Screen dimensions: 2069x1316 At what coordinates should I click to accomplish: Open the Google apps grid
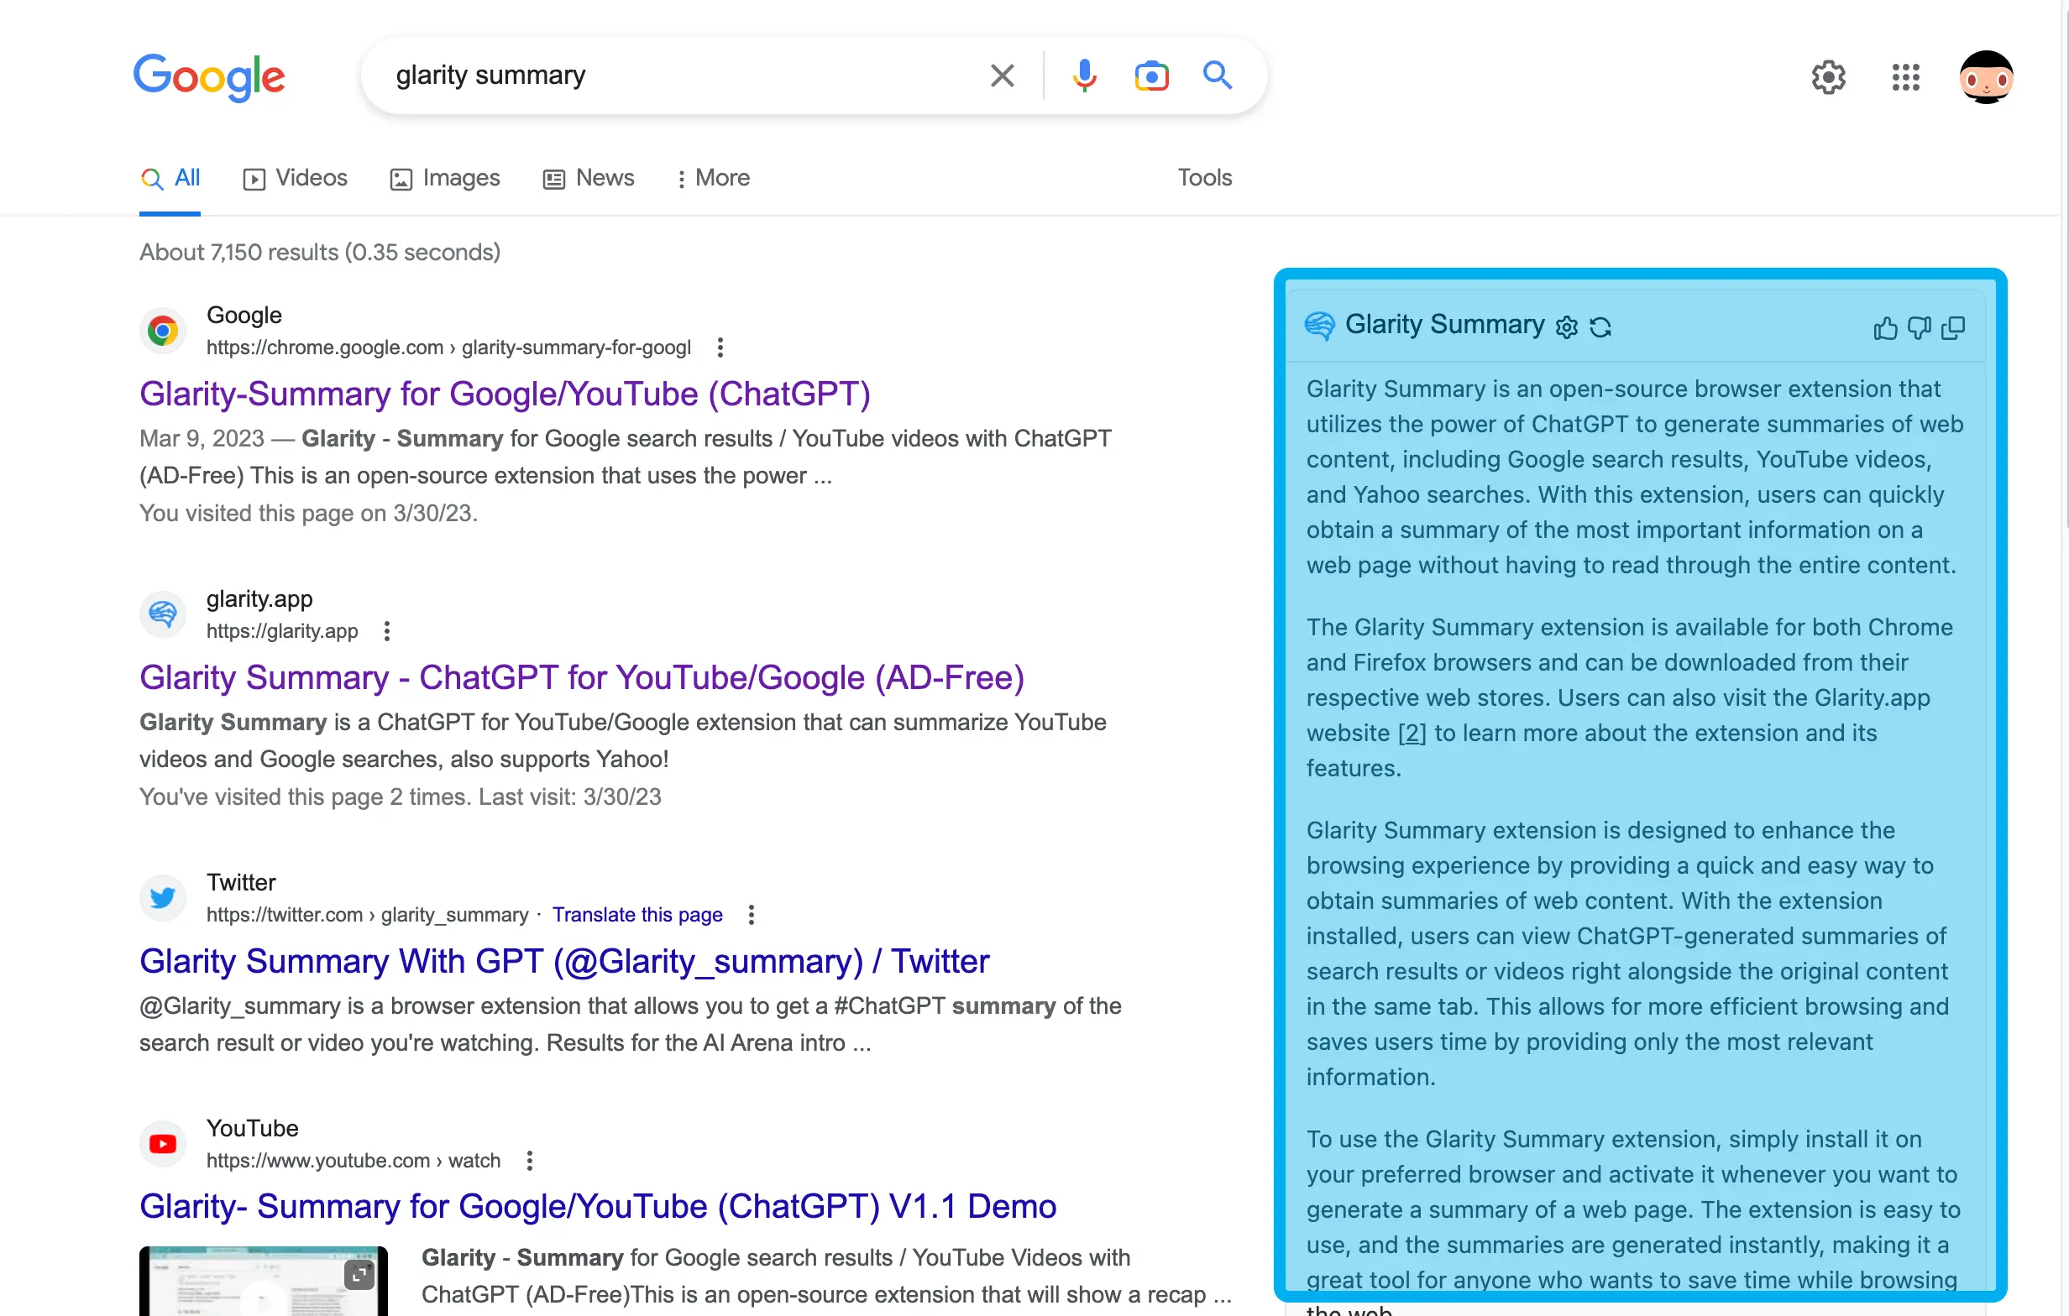coord(1905,77)
